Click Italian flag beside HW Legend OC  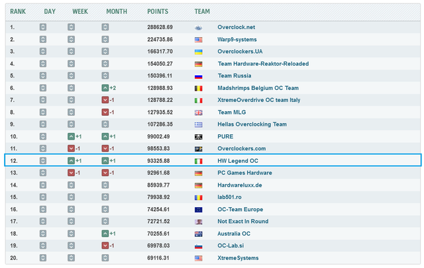pyautogui.click(x=199, y=161)
